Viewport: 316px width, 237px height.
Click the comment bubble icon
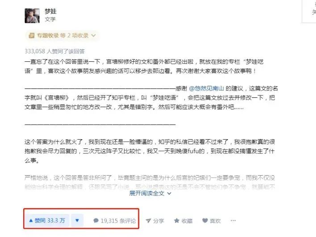(96, 221)
